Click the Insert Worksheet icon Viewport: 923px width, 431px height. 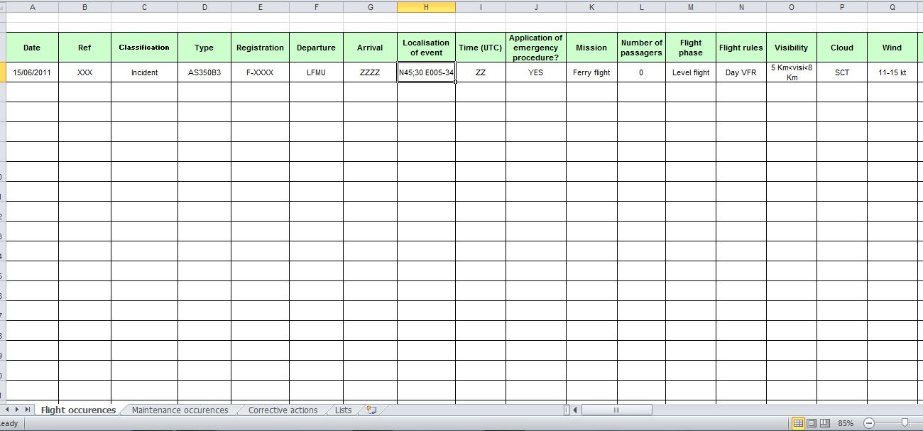coord(371,410)
